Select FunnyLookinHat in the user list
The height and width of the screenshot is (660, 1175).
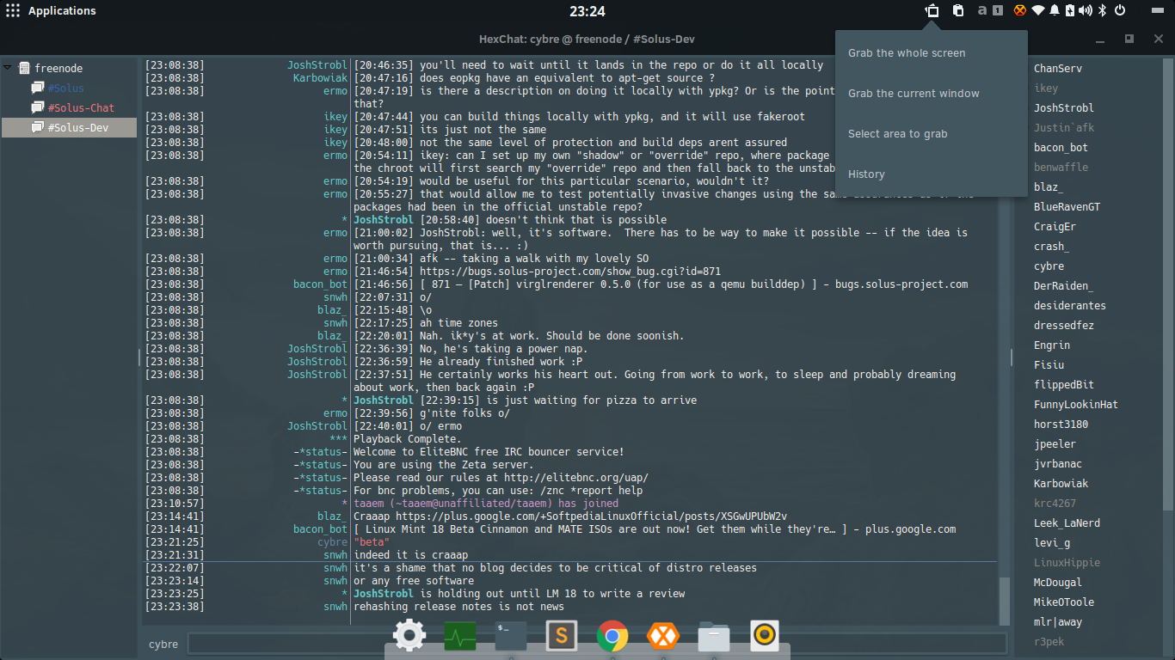point(1076,404)
